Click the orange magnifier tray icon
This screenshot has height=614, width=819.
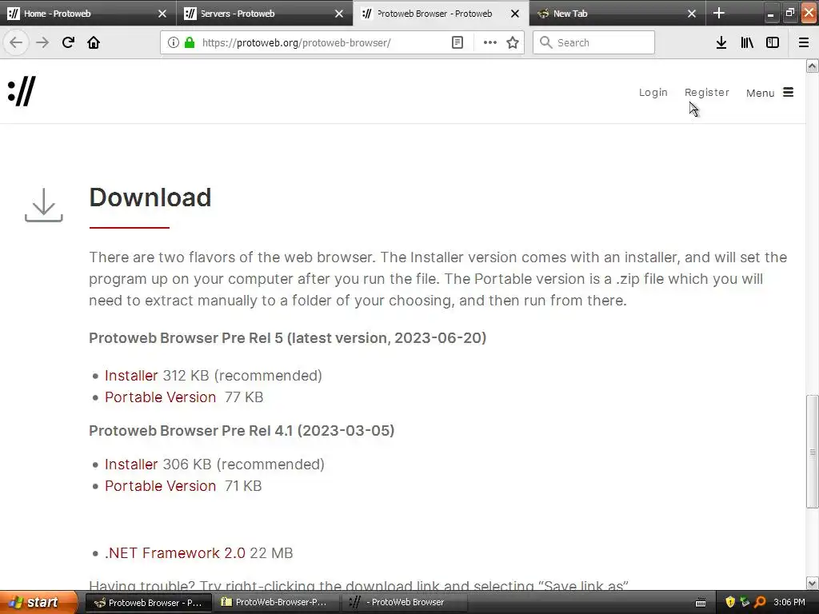[x=760, y=603]
